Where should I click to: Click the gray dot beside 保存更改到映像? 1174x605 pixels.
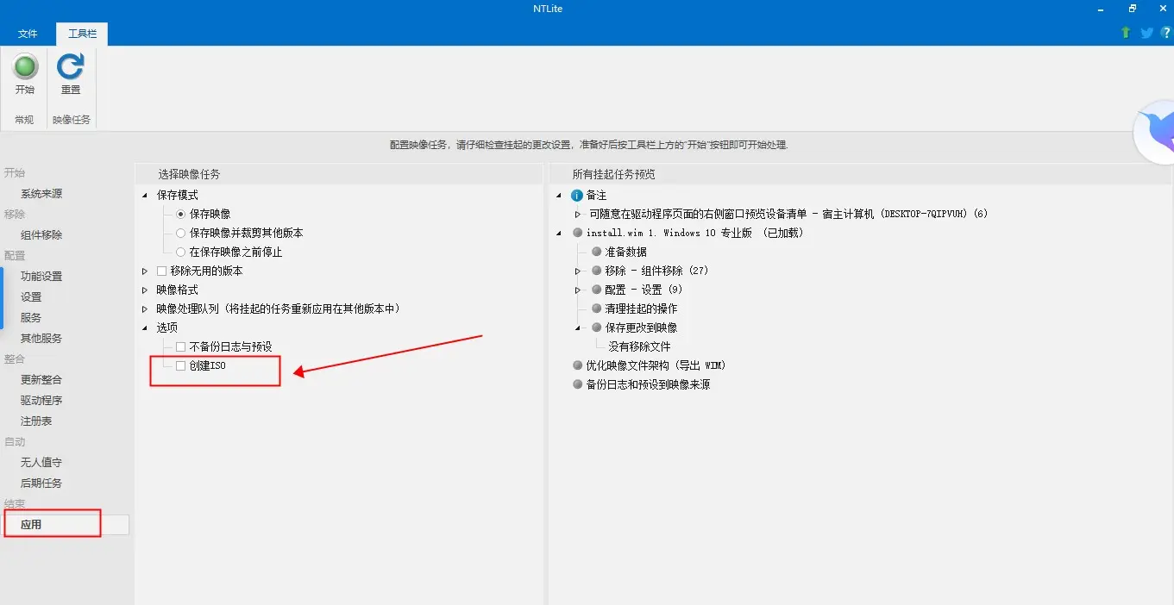click(x=597, y=327)
